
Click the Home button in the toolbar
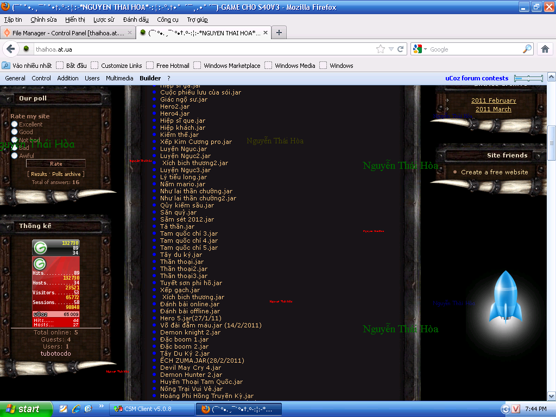545,49
